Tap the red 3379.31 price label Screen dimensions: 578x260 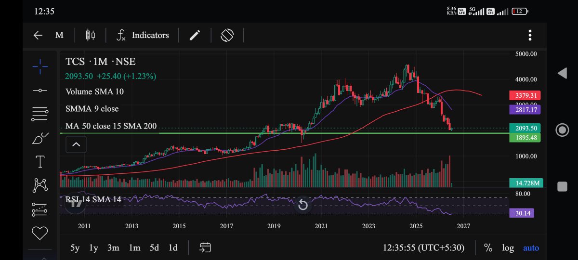point(525,95)
